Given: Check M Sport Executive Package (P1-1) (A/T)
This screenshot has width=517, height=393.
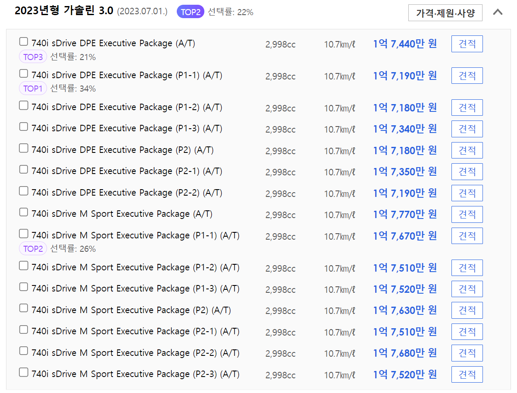Looking at the screenshot, I should (x=23, y=234).
